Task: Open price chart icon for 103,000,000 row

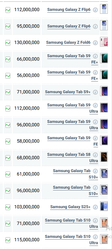Action: (x=8, y=207)
